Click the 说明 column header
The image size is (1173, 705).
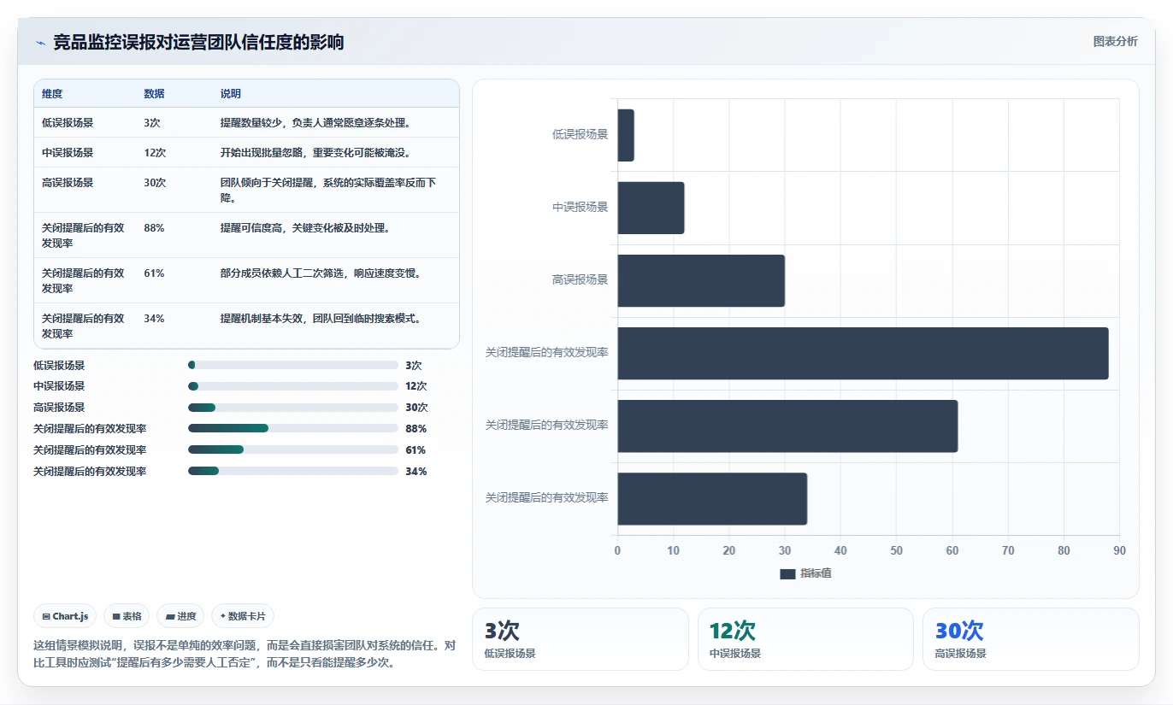coord(231,94)
